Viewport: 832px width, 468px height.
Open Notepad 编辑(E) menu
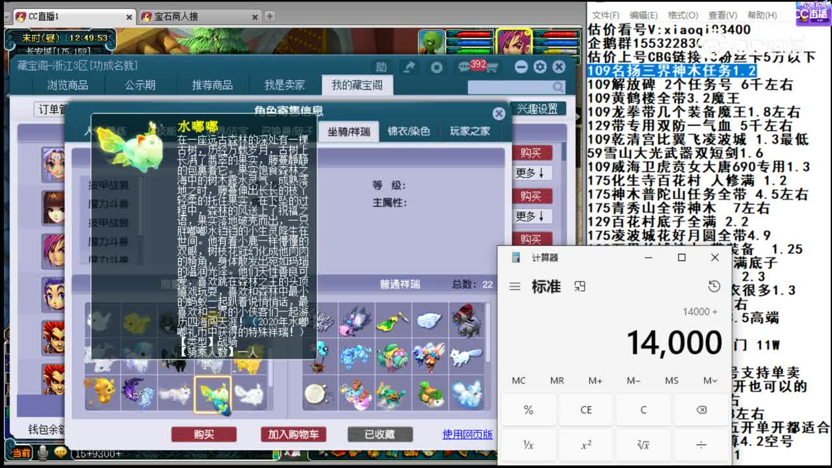pyautogui.click(x=643, y=15)
